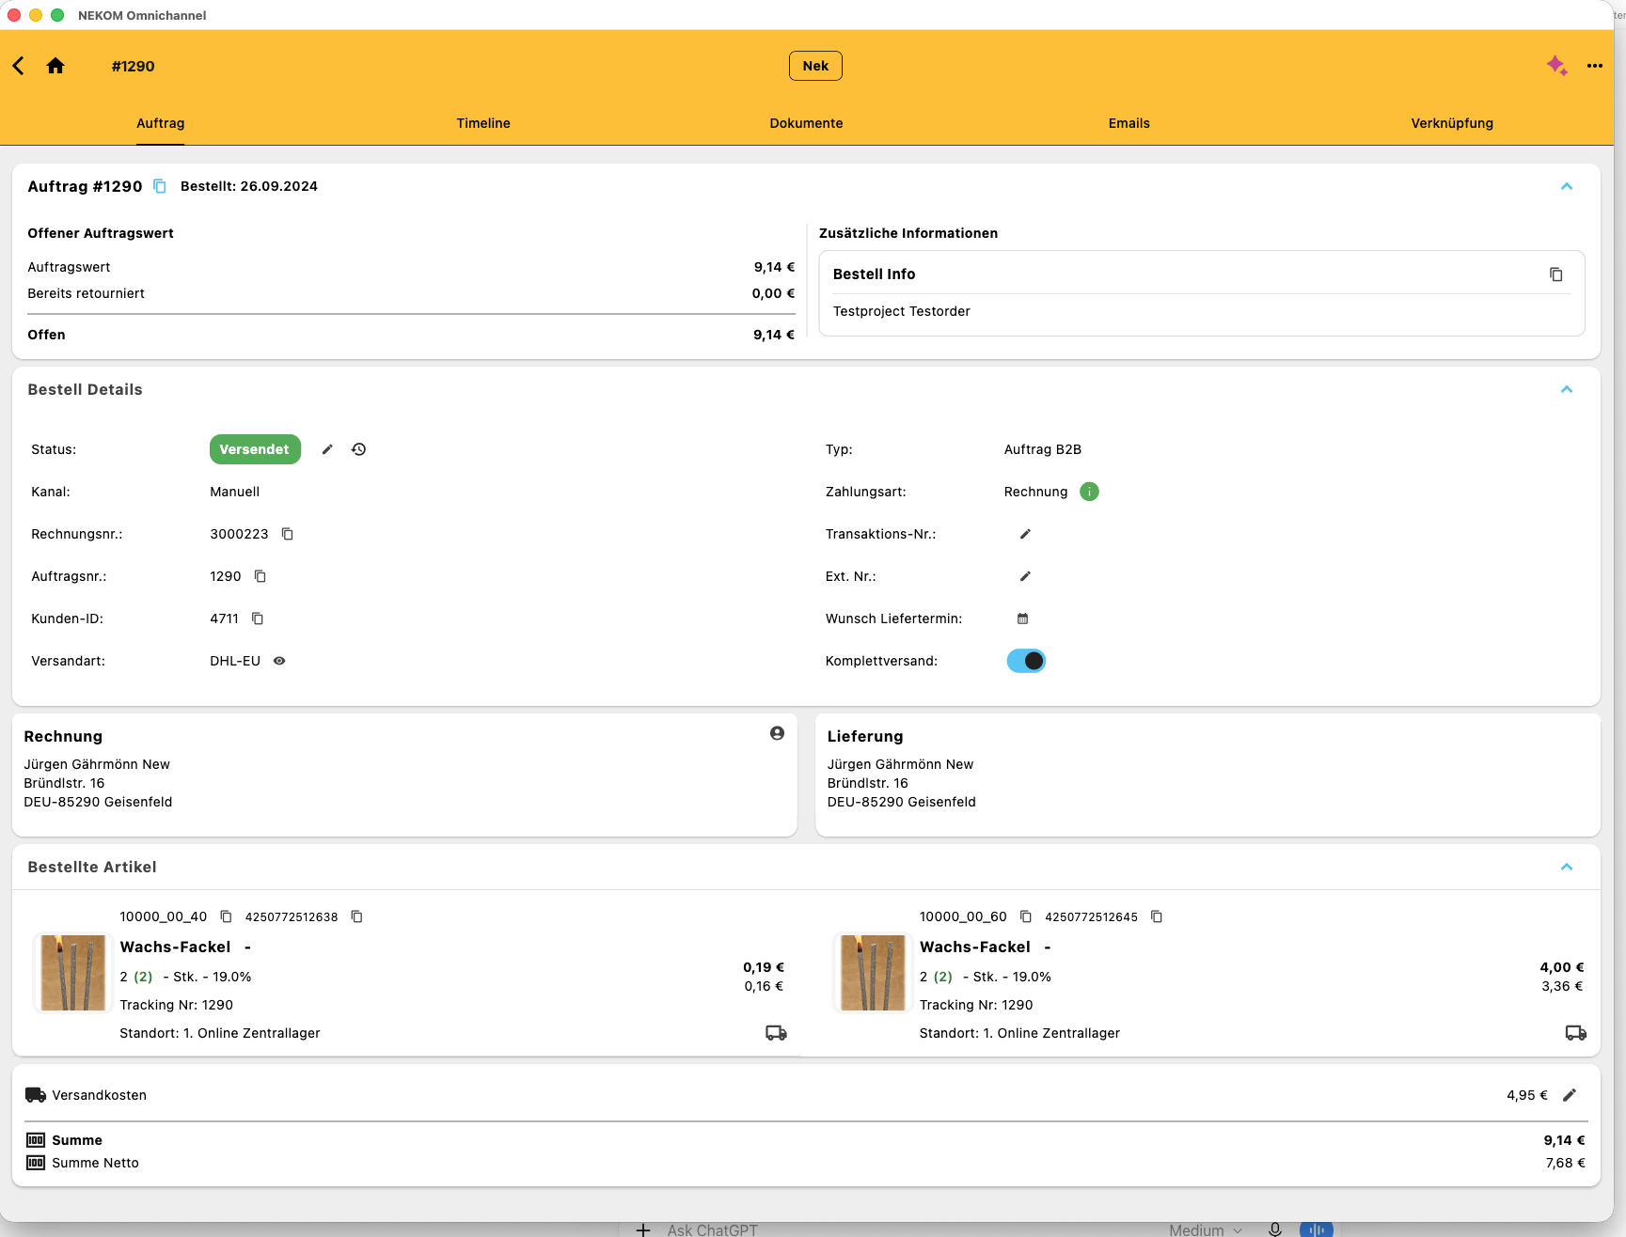Open the Wachs-Fackel thumbnail for 10000_00_60
This screenshot has height=1237, width=1626.
(x=873, y=973)
